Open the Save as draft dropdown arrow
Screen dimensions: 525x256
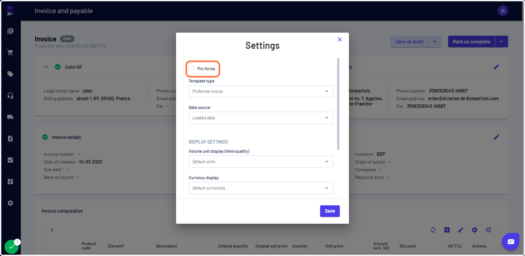click(x=434, y=42)
